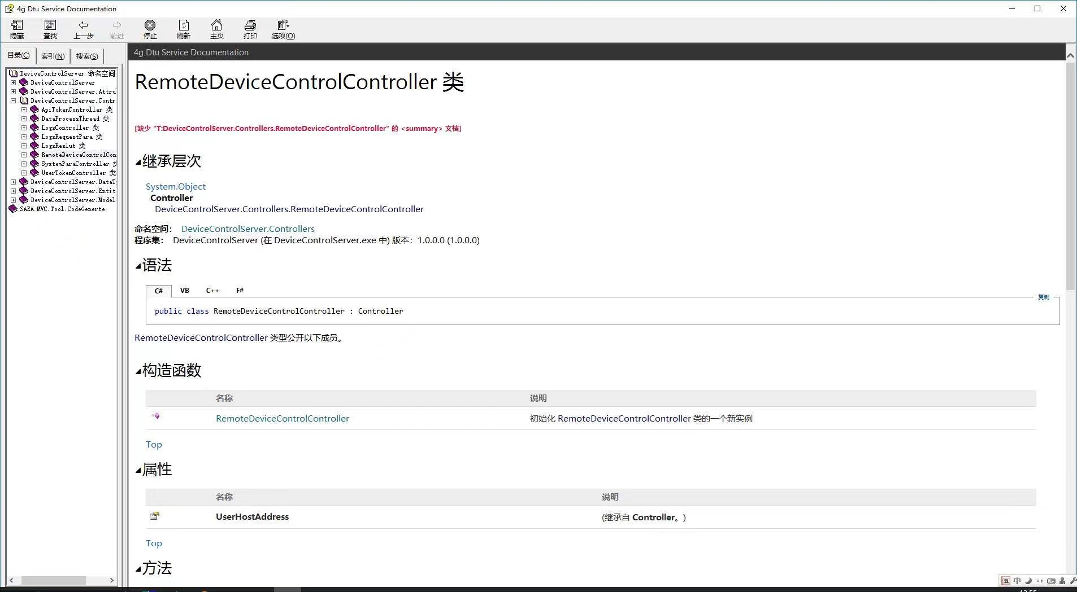
Task: Click the tree pane horizontal scrollbar thumb
Action: [x=54, y=580]
